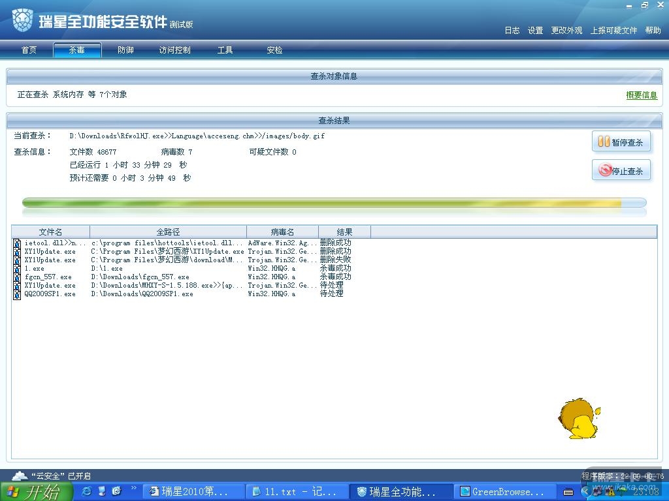Image resolution: width=669 pixels, height=501 pixels.
Task: Click the 删除失败 result cell
Action: click(335, 260)
